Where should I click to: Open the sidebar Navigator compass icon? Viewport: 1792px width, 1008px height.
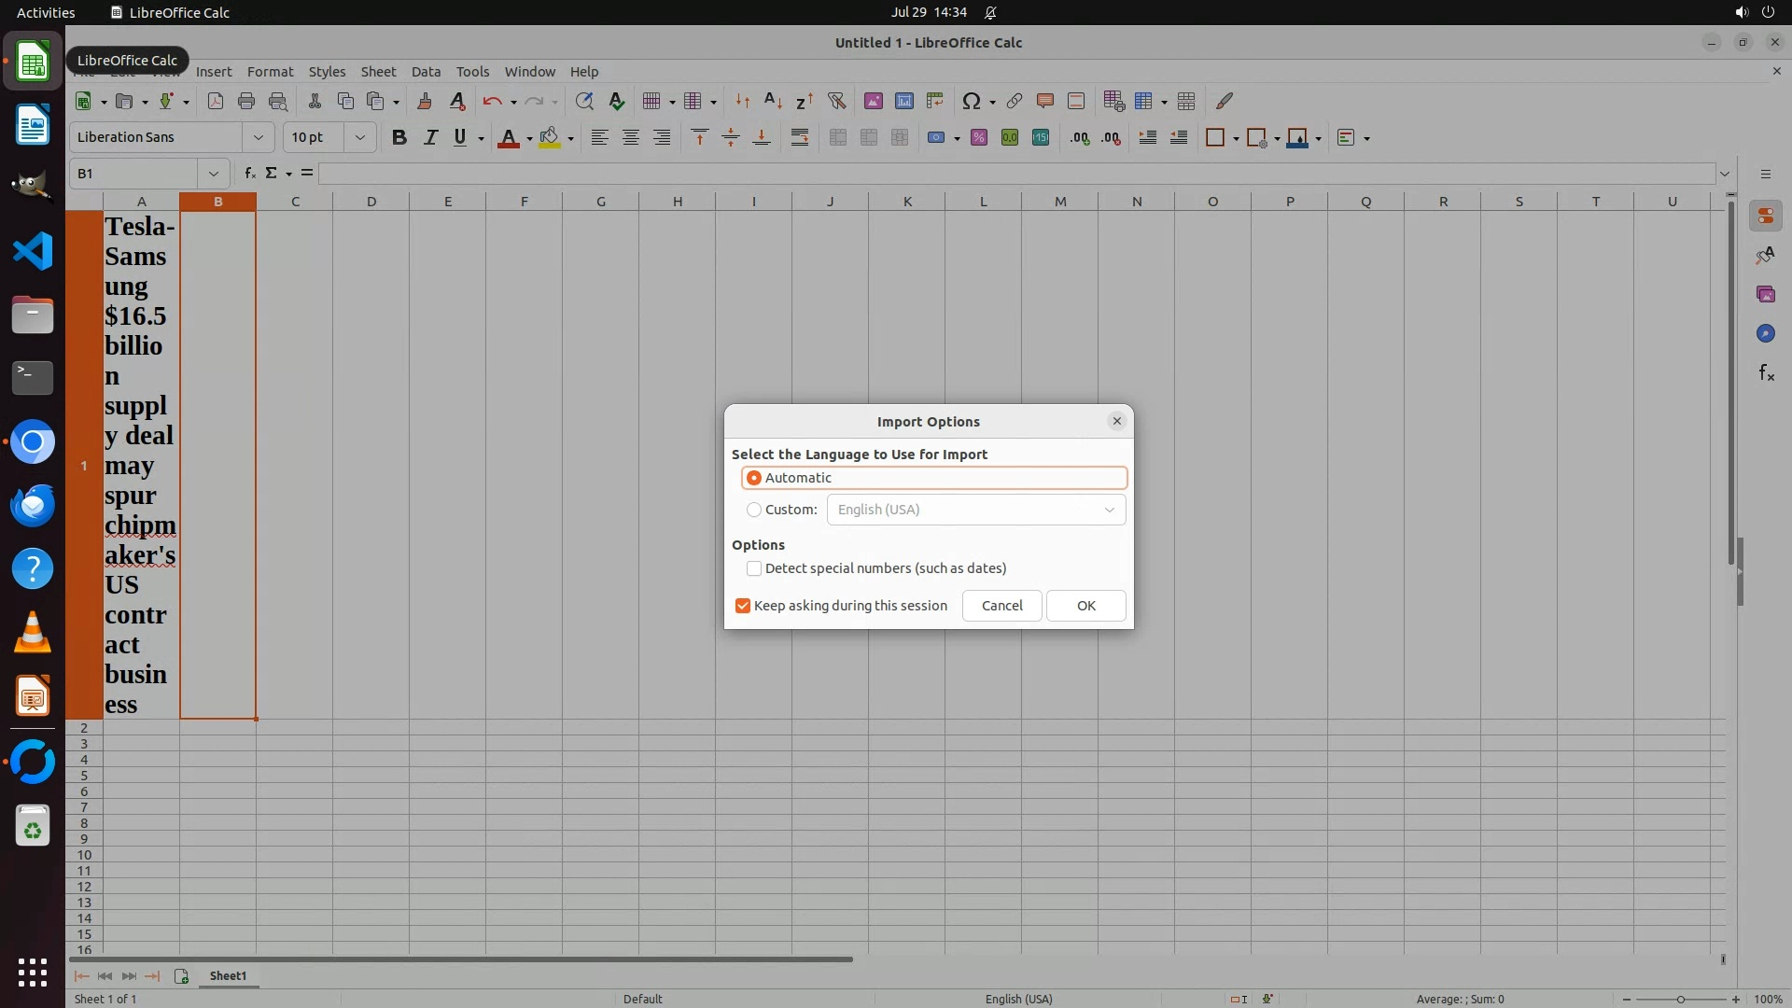pyautogui.click(x=1765, y=333)
